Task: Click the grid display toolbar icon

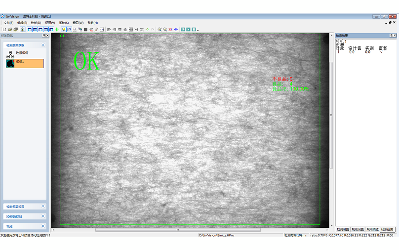Action: [x=85, y=30]
